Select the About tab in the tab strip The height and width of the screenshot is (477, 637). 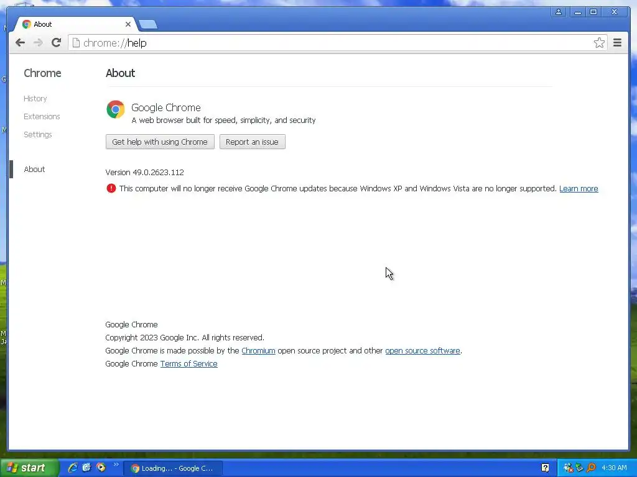coord(75,24)
